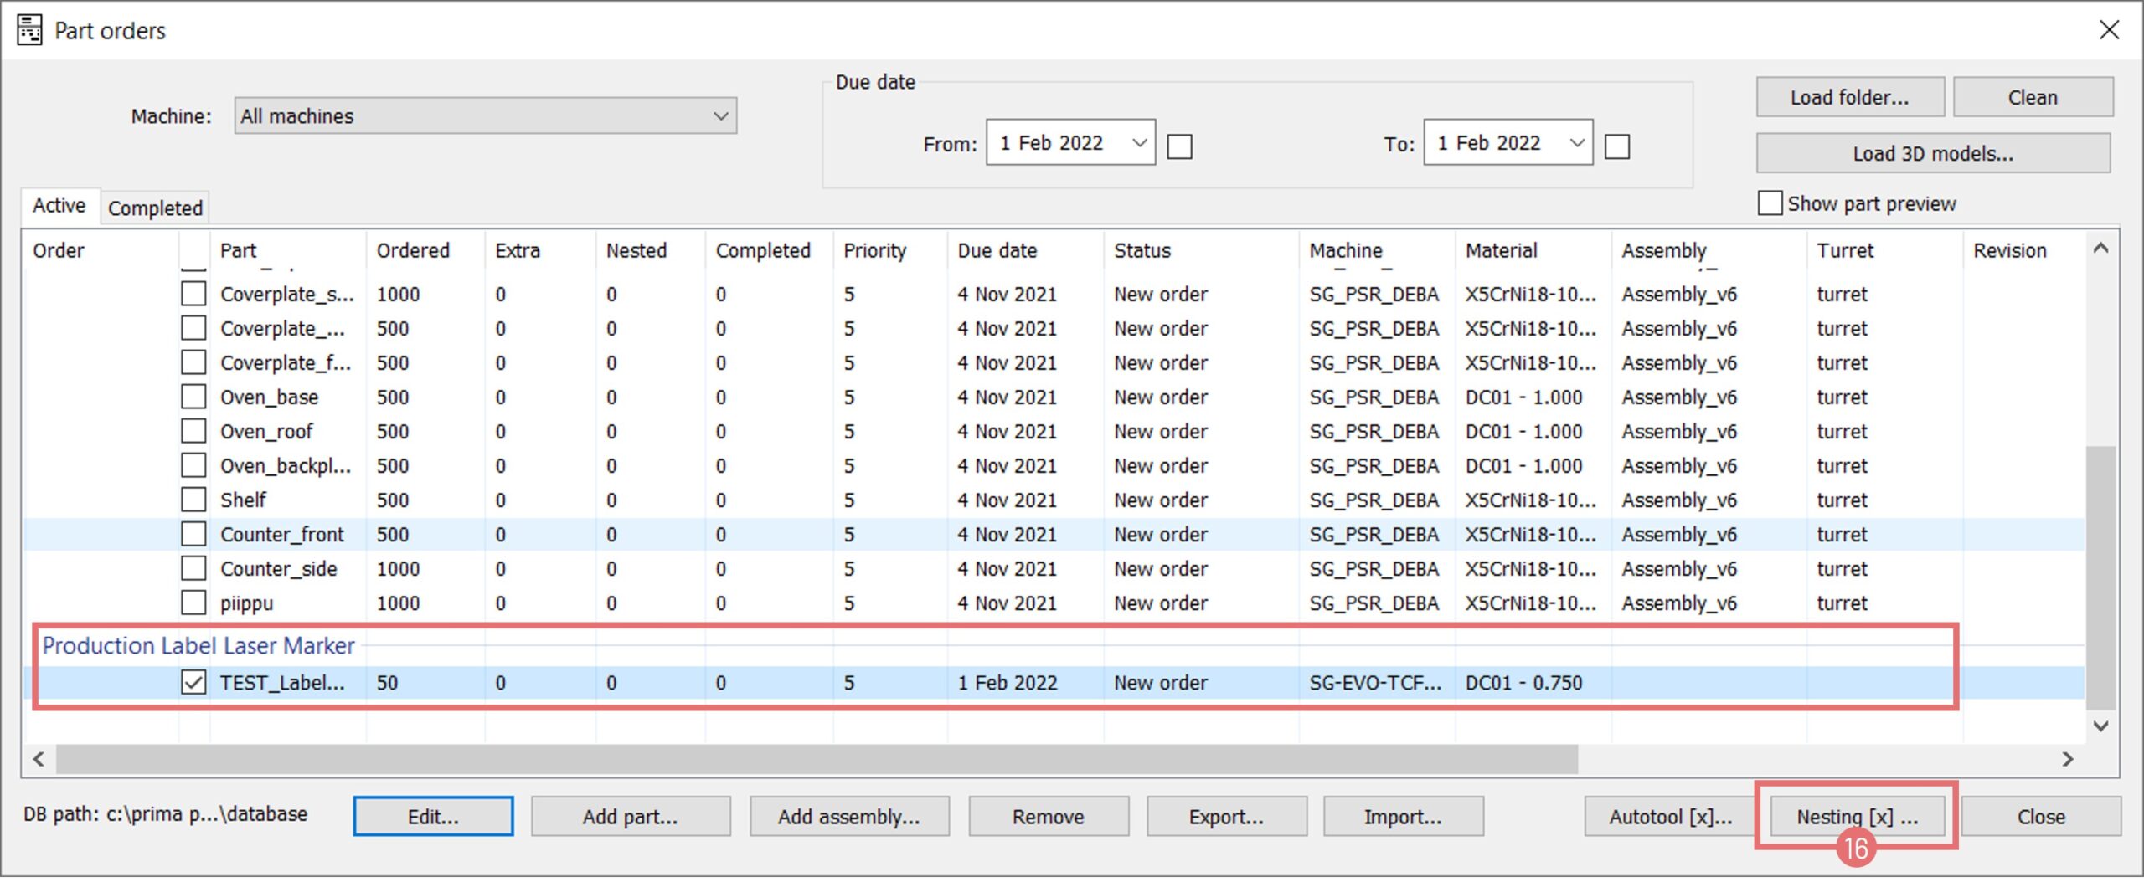
Task: Tick the Oven_base part checkbox
Action: (193, 397)
